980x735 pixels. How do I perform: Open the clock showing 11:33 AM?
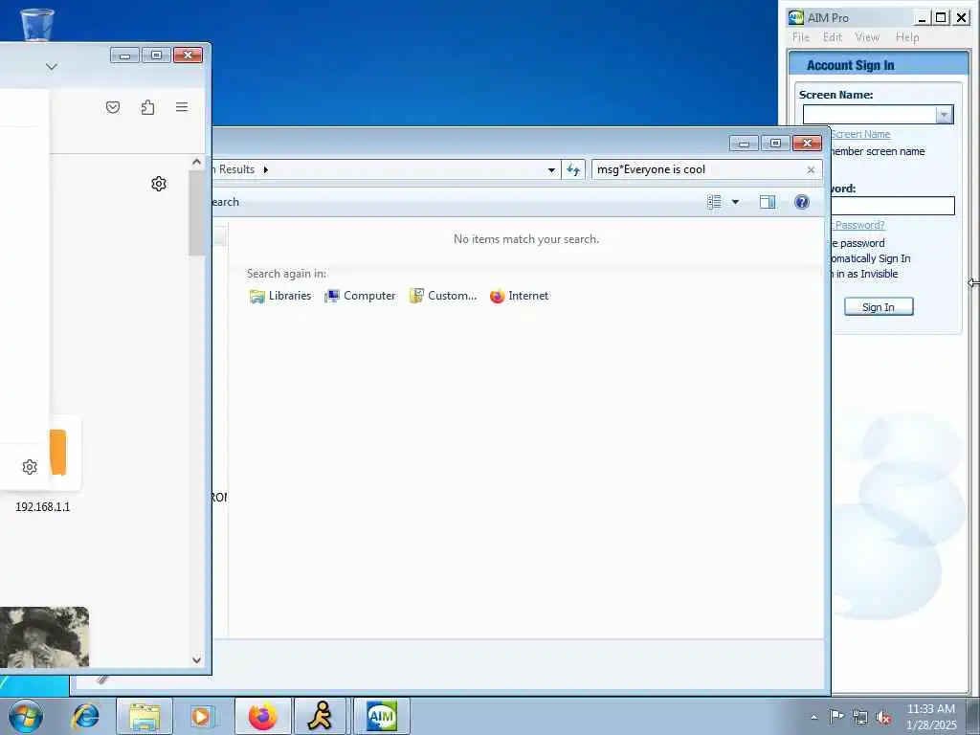tap(930, 716)
